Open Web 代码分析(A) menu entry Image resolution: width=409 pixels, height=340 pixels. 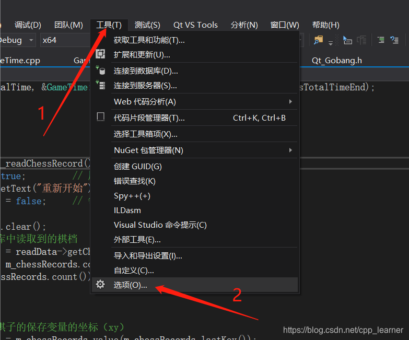tap(195, 102)
